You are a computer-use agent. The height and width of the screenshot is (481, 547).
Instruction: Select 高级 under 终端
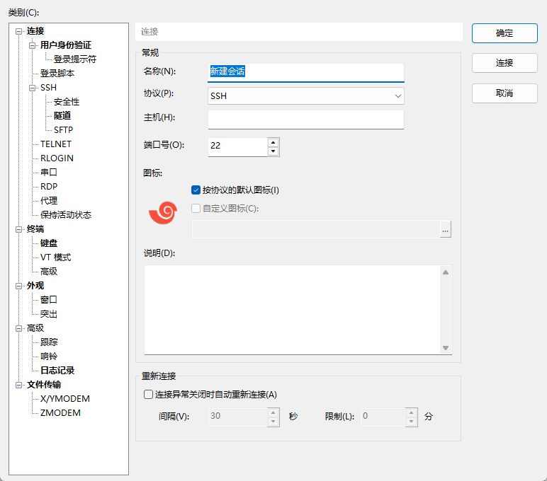48,272
